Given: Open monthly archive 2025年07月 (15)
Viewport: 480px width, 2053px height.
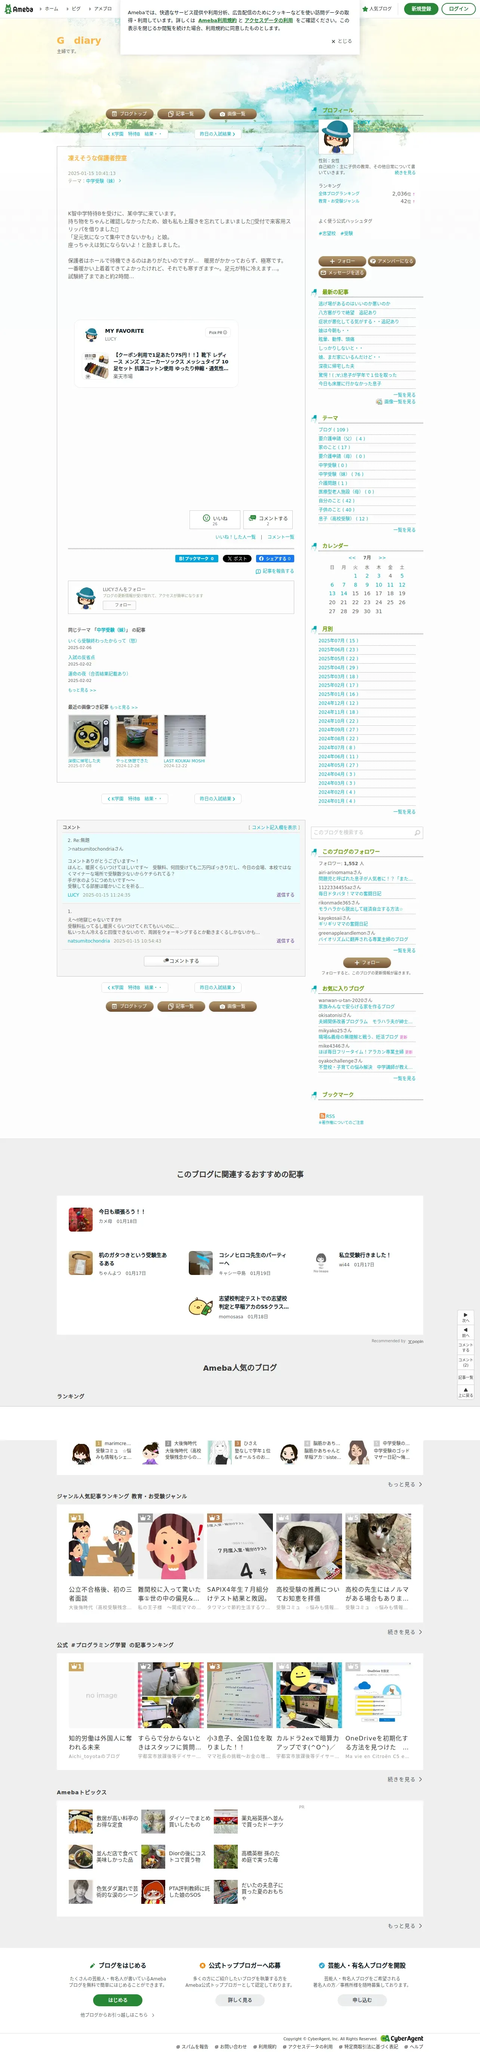Looking at the screenshot, I should point(338,641).
